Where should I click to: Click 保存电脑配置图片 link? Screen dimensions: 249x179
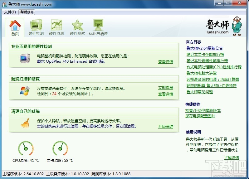(200, 116)
